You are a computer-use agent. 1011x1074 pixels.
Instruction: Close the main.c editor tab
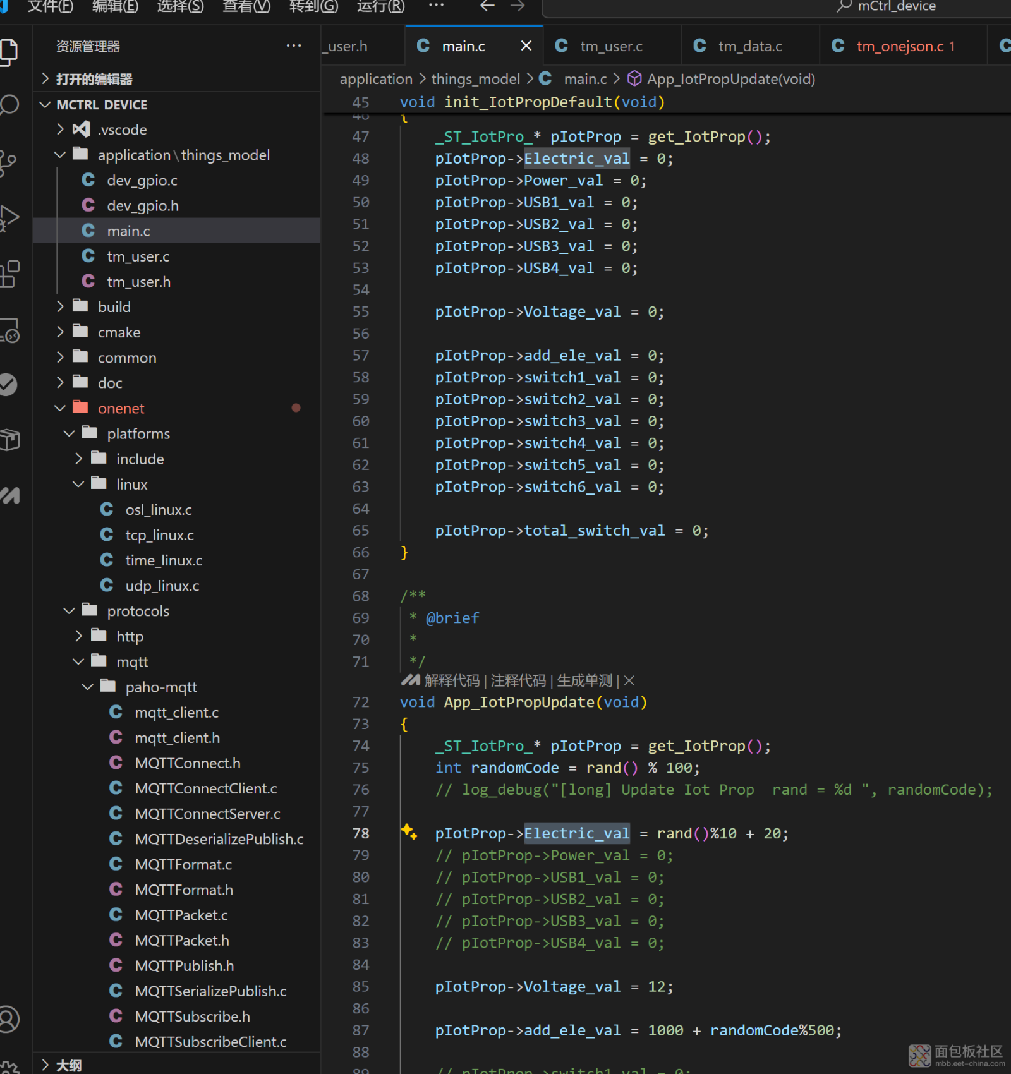[526, 46]
